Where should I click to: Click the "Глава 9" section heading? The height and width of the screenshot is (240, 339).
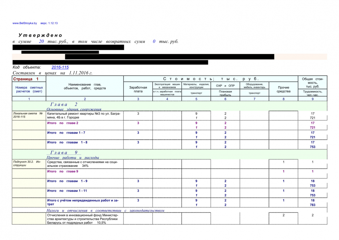[64, 152]
